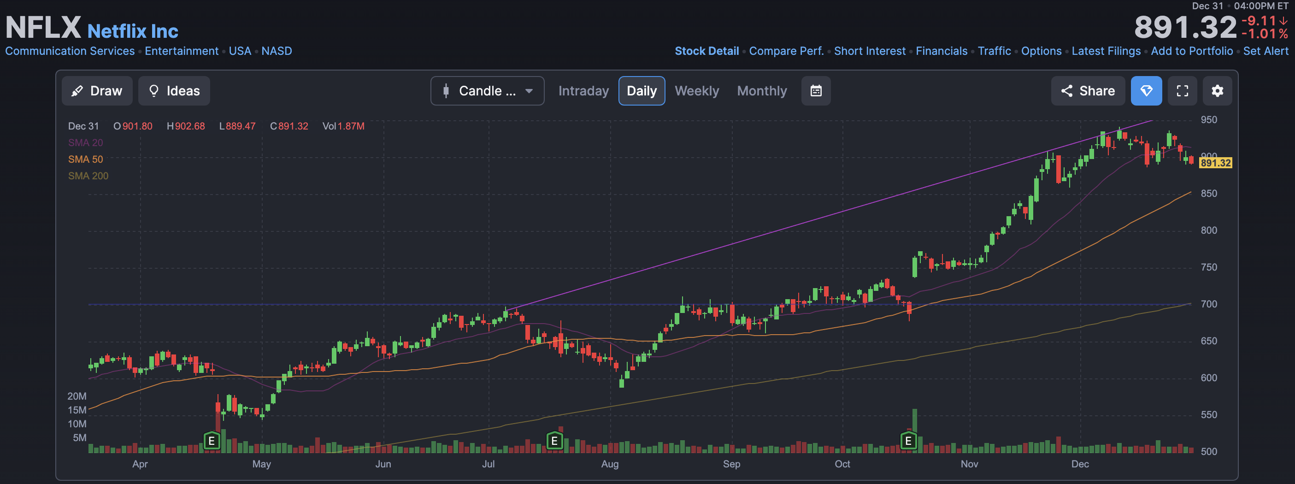
Task: Toggle the SMA 50 overlay label
Action: (85, 159)
